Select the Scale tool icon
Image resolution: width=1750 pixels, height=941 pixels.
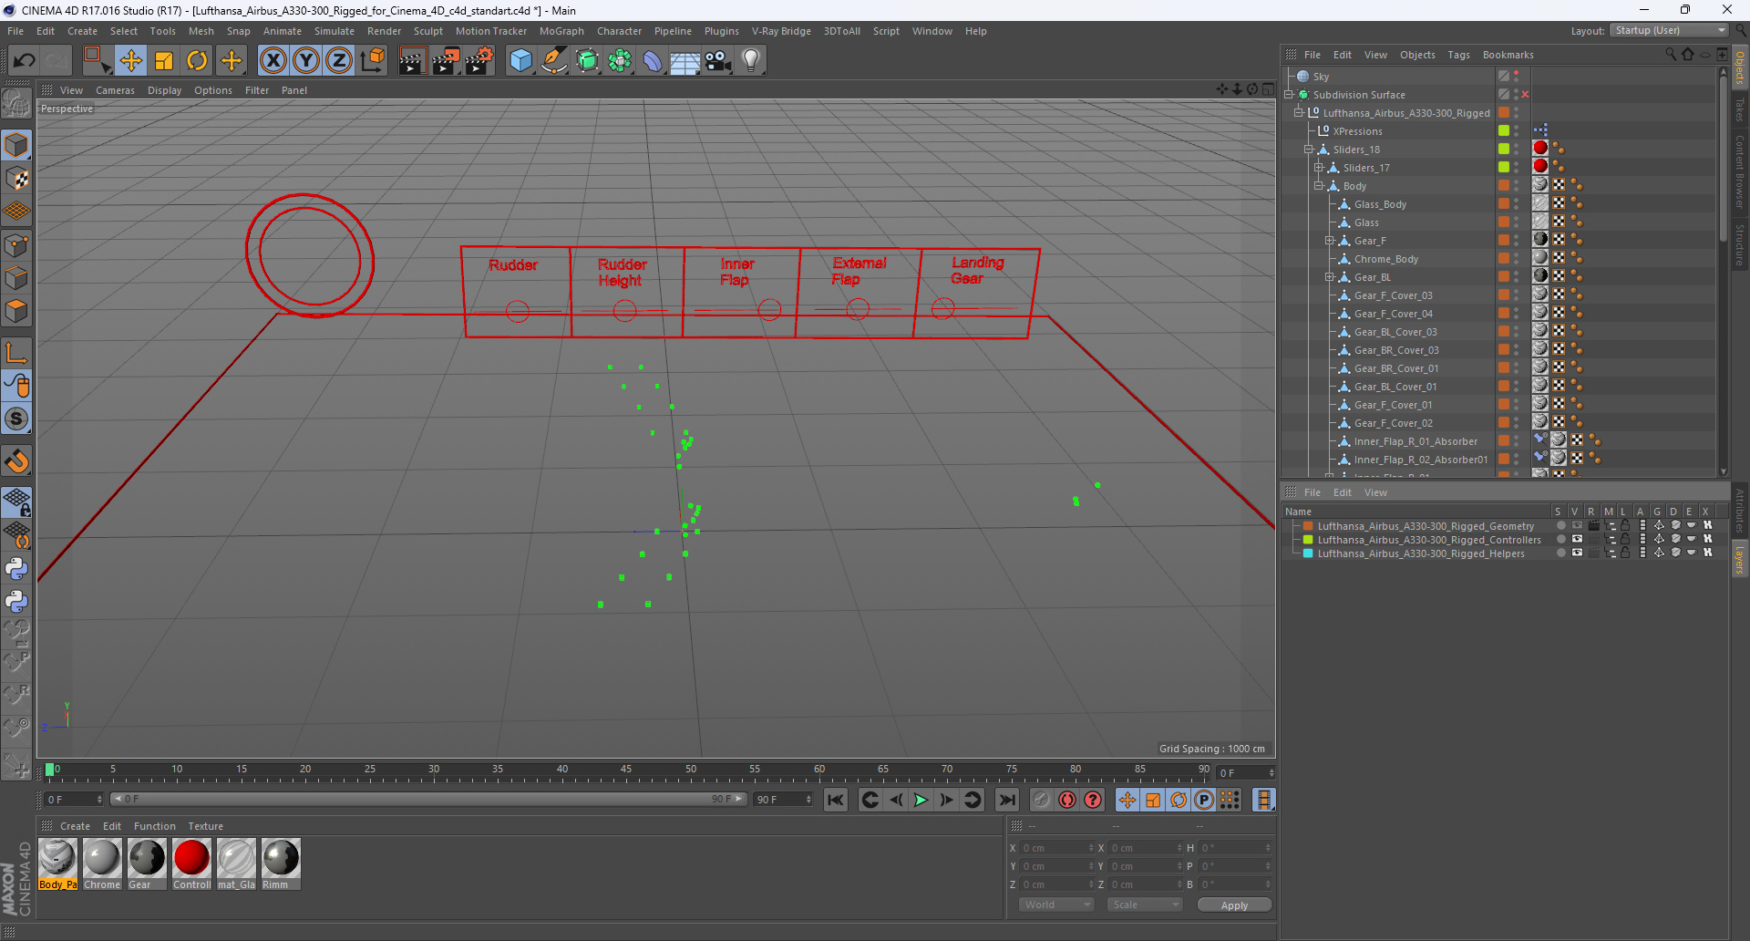pos(164,61)
